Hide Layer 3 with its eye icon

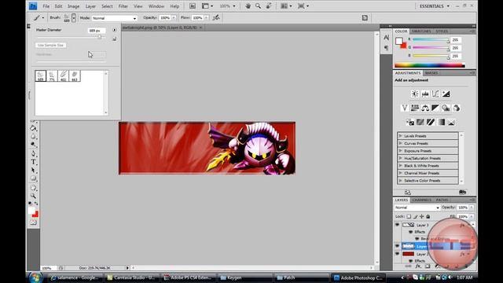397,225
